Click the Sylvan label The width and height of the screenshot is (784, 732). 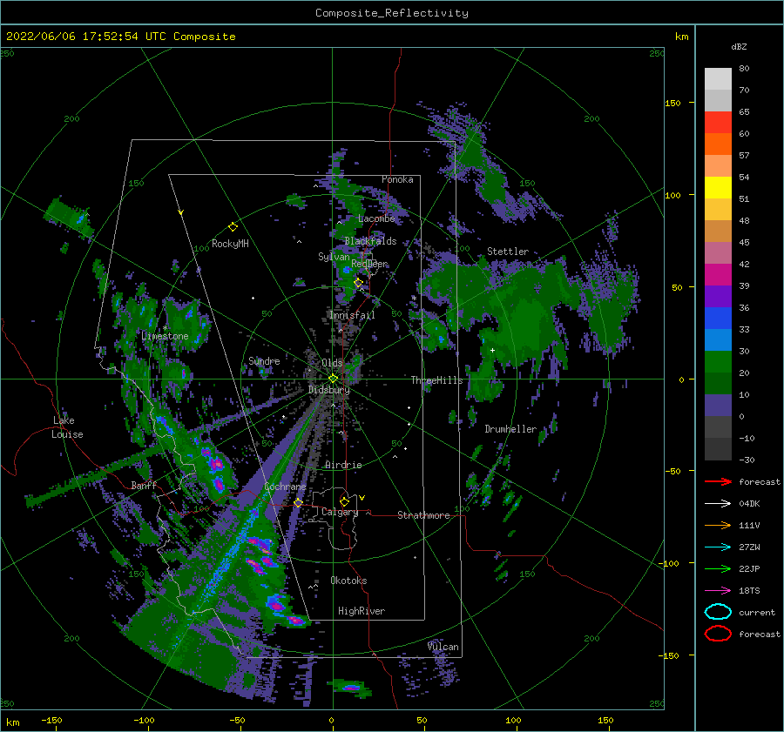(334, 257)
